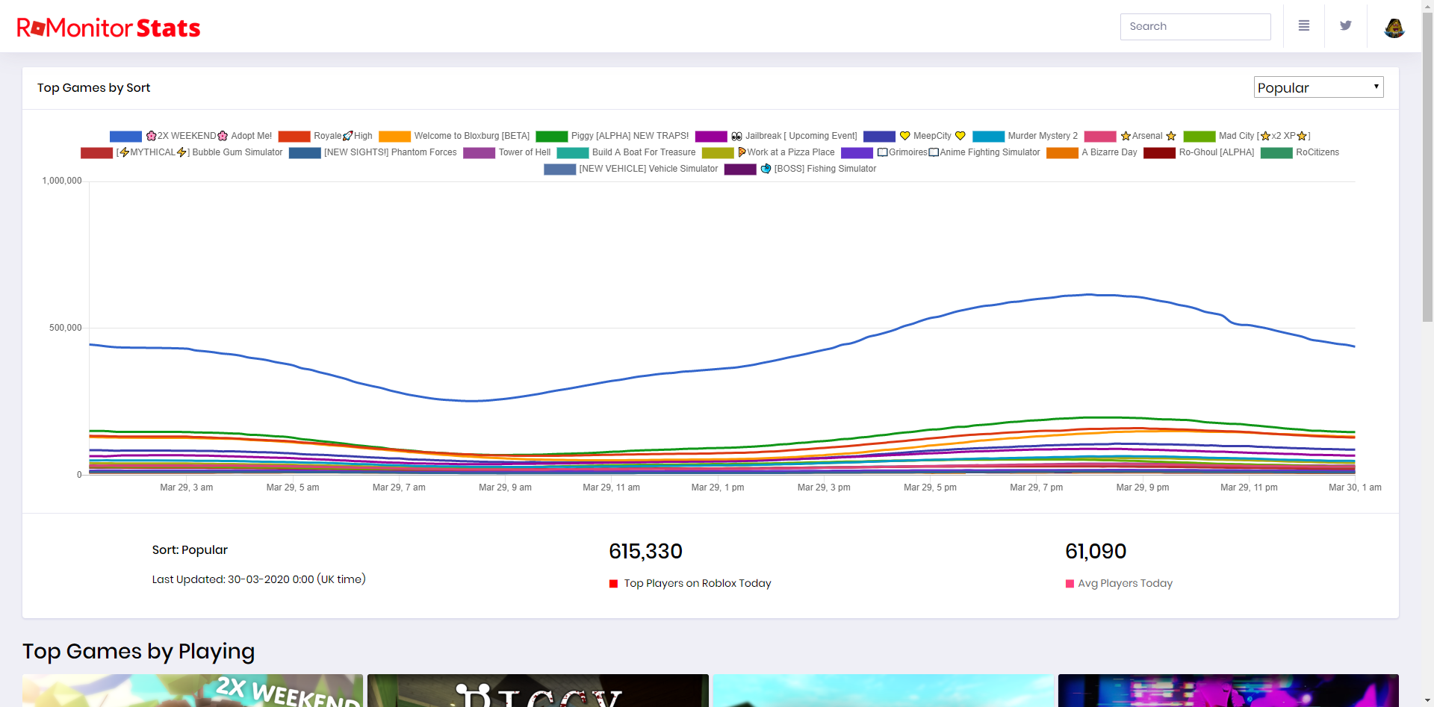Toggle the MeepCity legend swatch
The height and width of the screenshot is (707, 1434).
879,137
